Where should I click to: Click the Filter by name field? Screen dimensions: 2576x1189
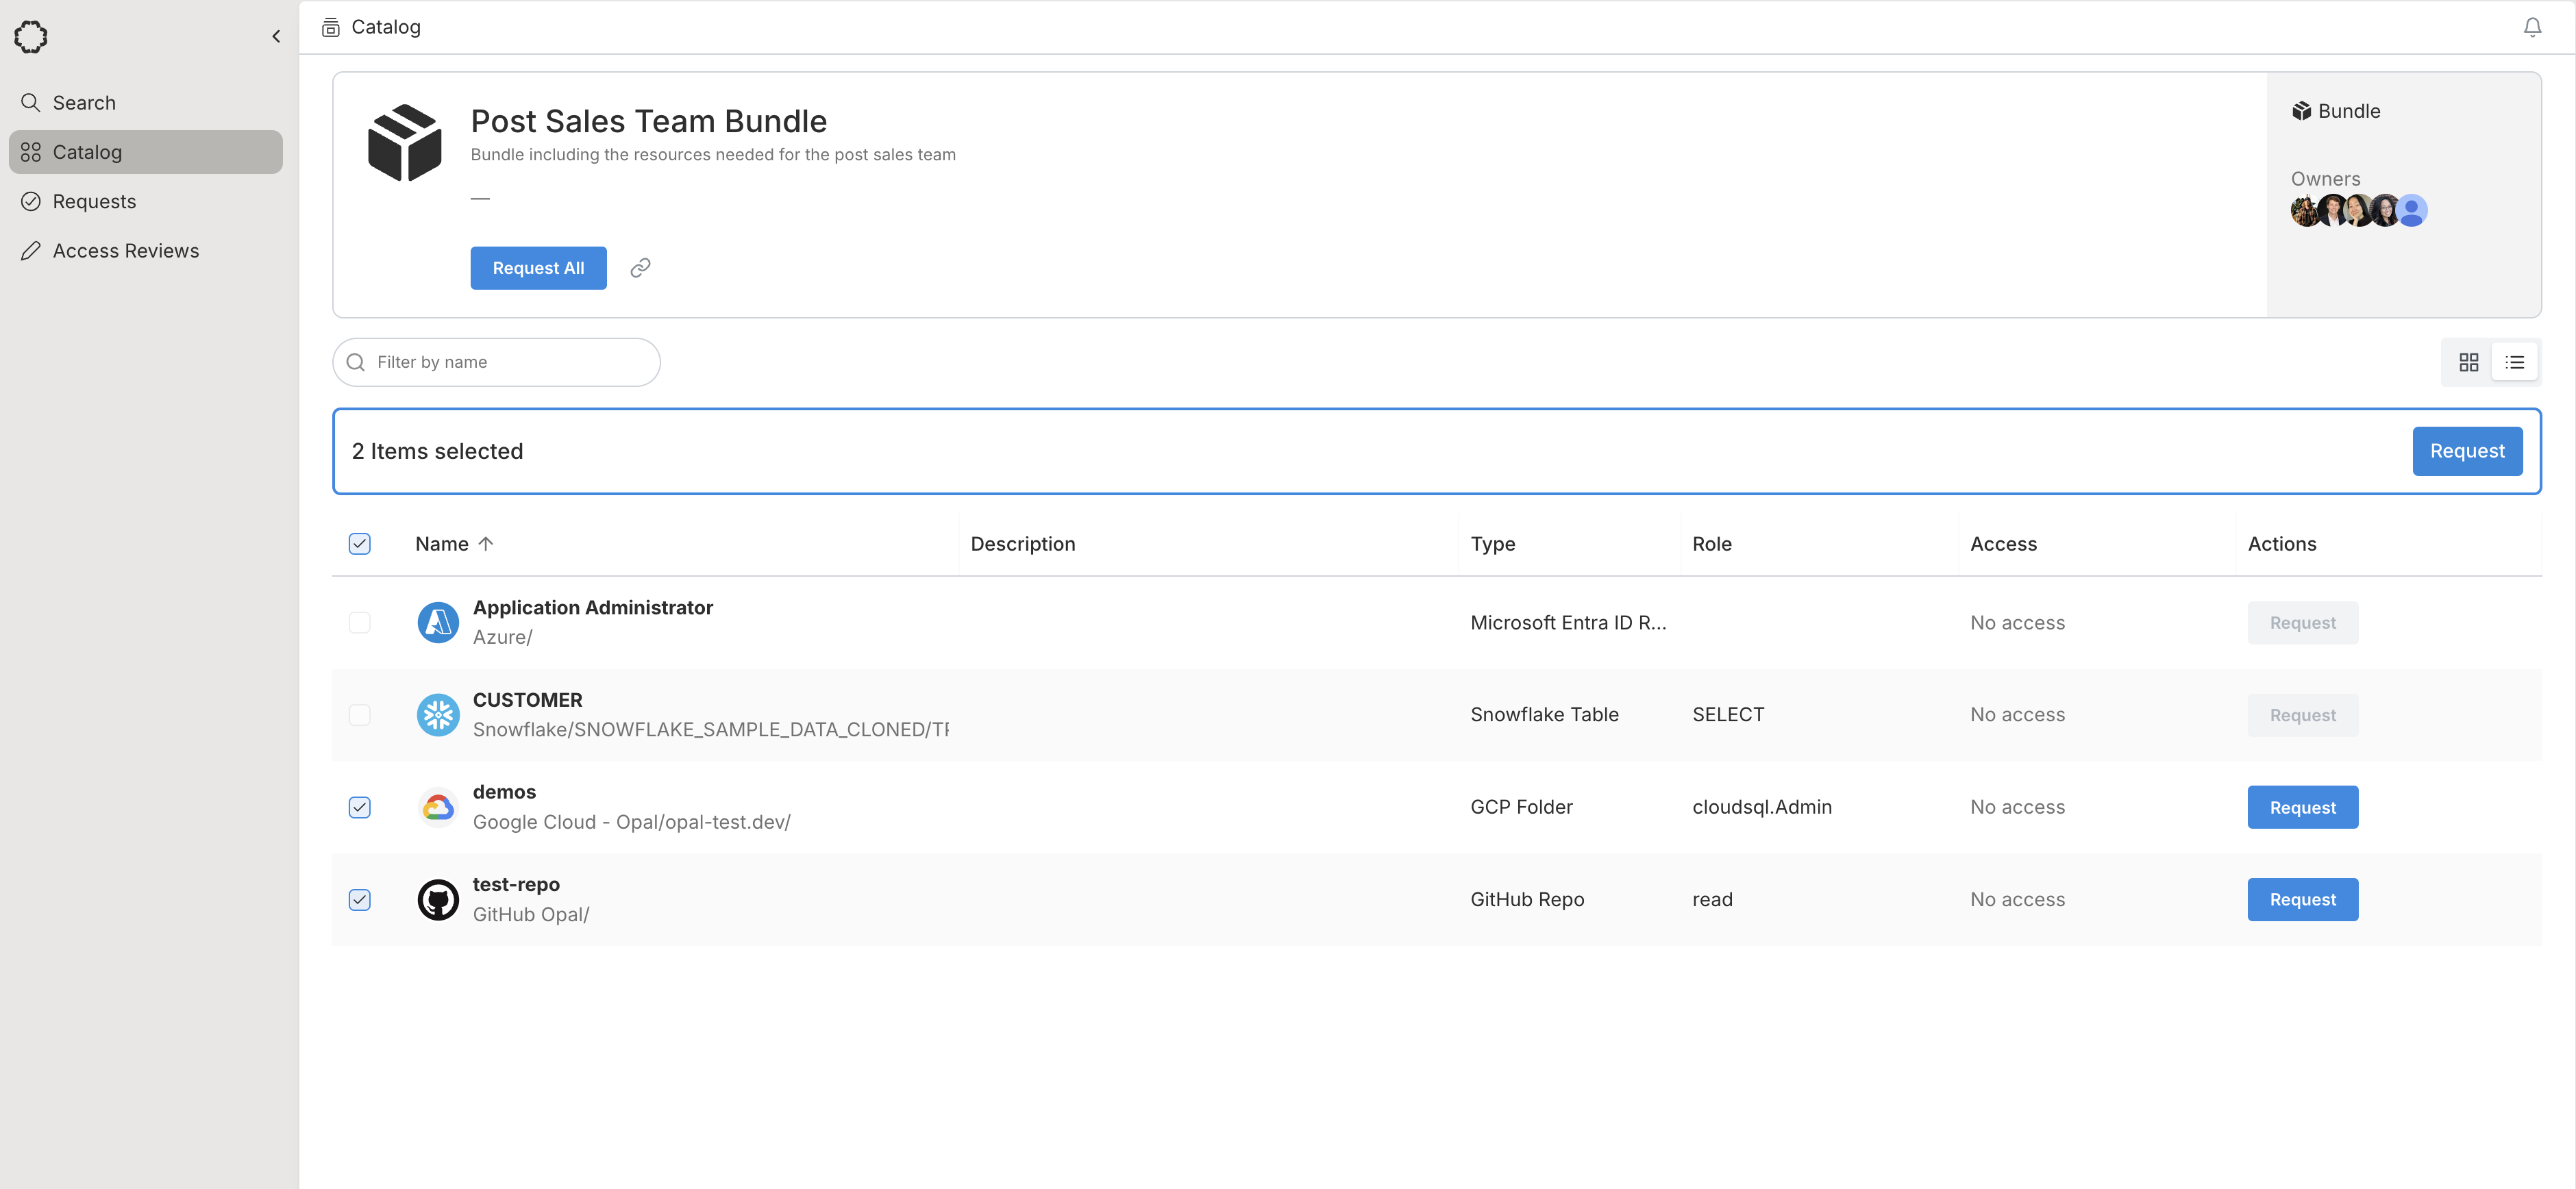coord(510,362)
